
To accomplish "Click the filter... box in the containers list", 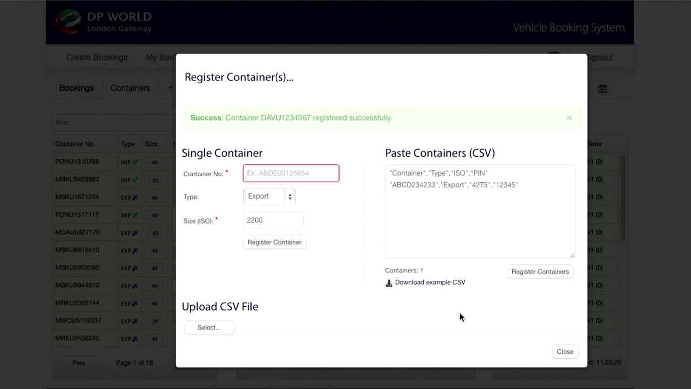I will 113,123.
